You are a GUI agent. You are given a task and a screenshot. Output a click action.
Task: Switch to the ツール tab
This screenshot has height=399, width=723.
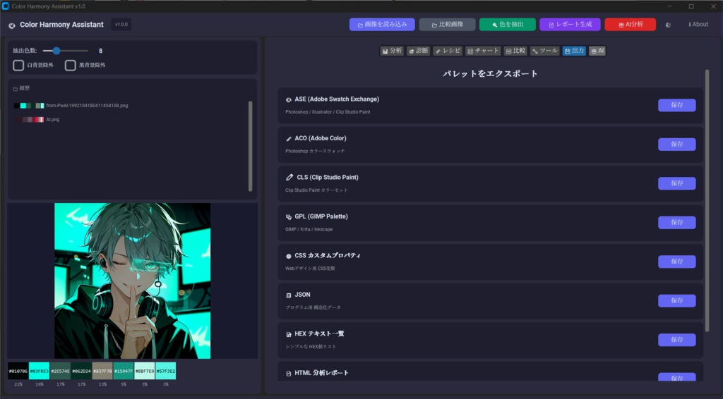tap(544, 51)
